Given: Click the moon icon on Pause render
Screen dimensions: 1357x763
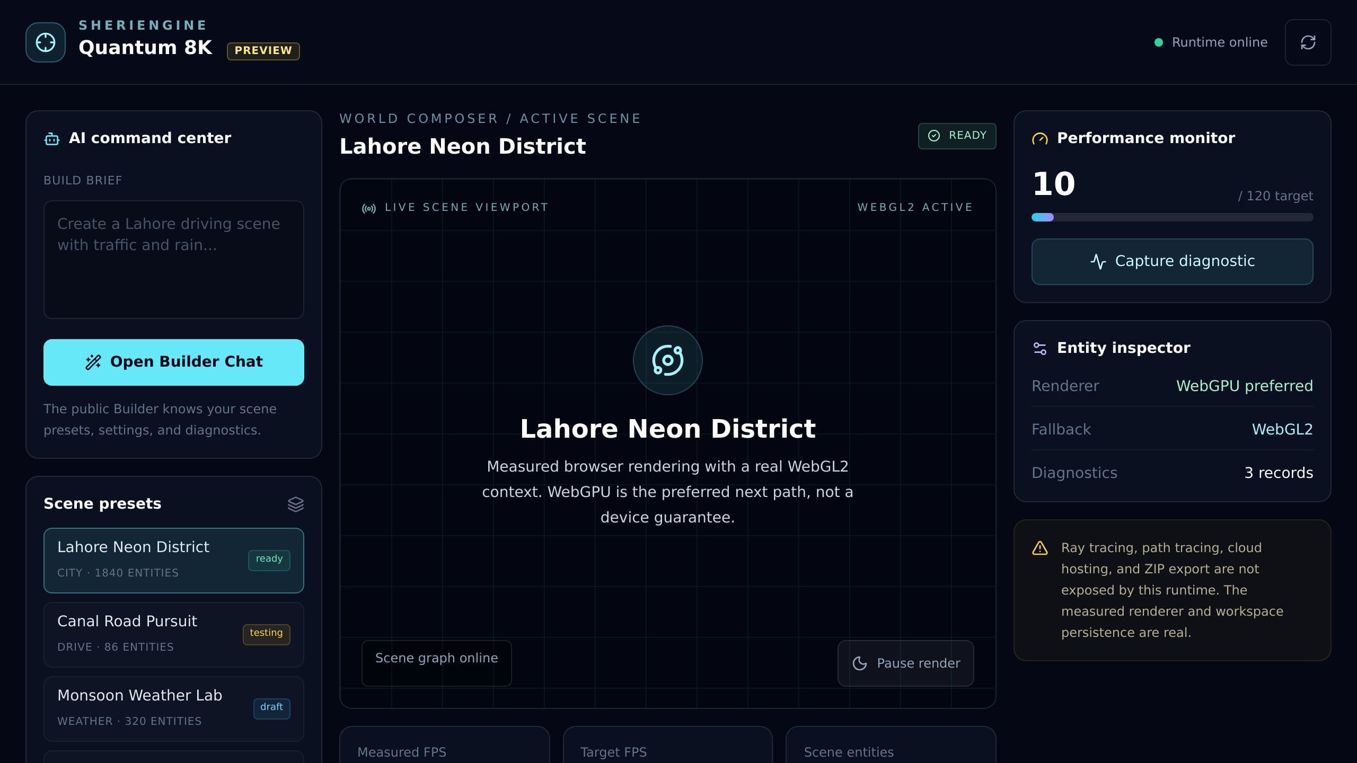Looking at the screenshot, I should click(x=860, y=663).
